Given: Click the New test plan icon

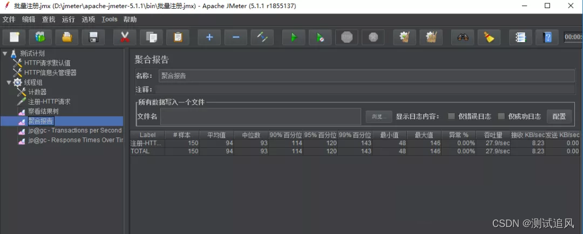Looking at the screenshot, I should coord(15,37).
